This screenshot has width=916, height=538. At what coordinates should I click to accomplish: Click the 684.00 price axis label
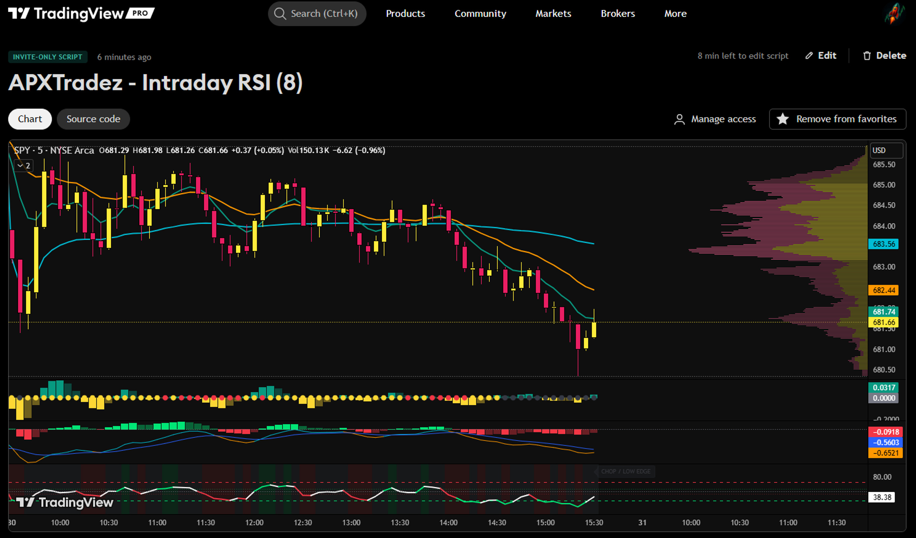click(x=884, y=226)
